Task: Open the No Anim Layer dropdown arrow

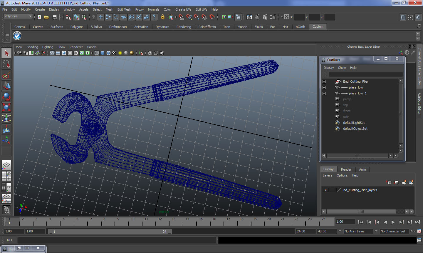Action: [x=340, y=231]
